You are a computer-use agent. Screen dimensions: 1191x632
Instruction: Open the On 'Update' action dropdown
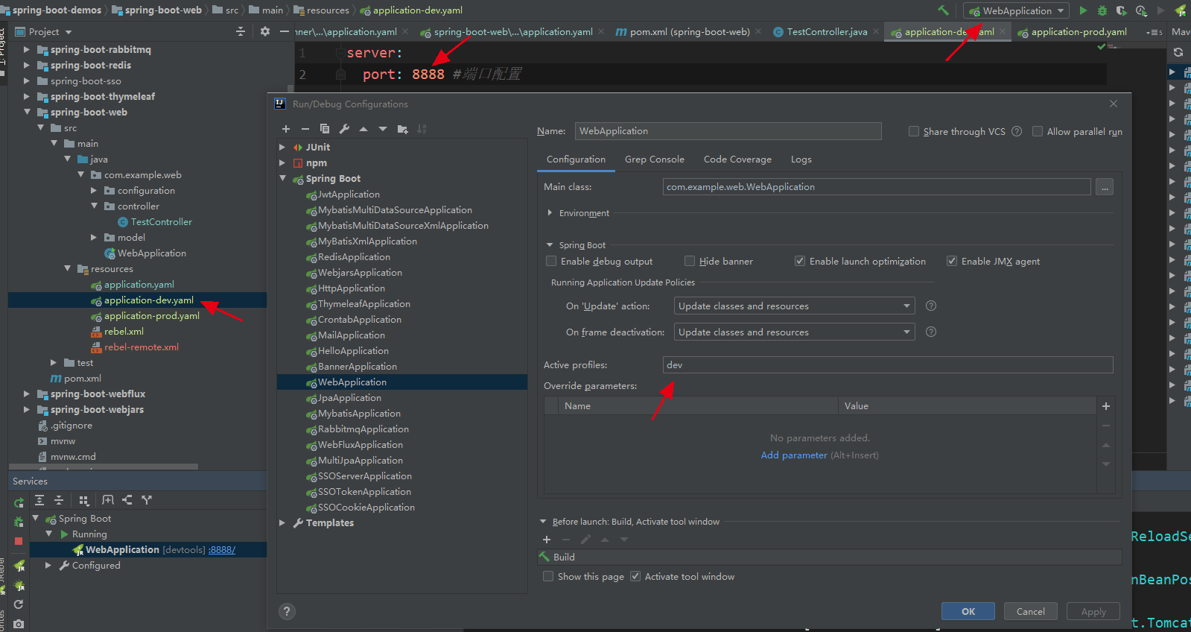coord(794,306)
